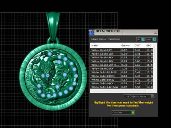Click the 0.56 DWT value for 14K PdW
Image resolution: width=171 pixels, height=128 pixels.
pyautogui.click(x=138, y=87)
